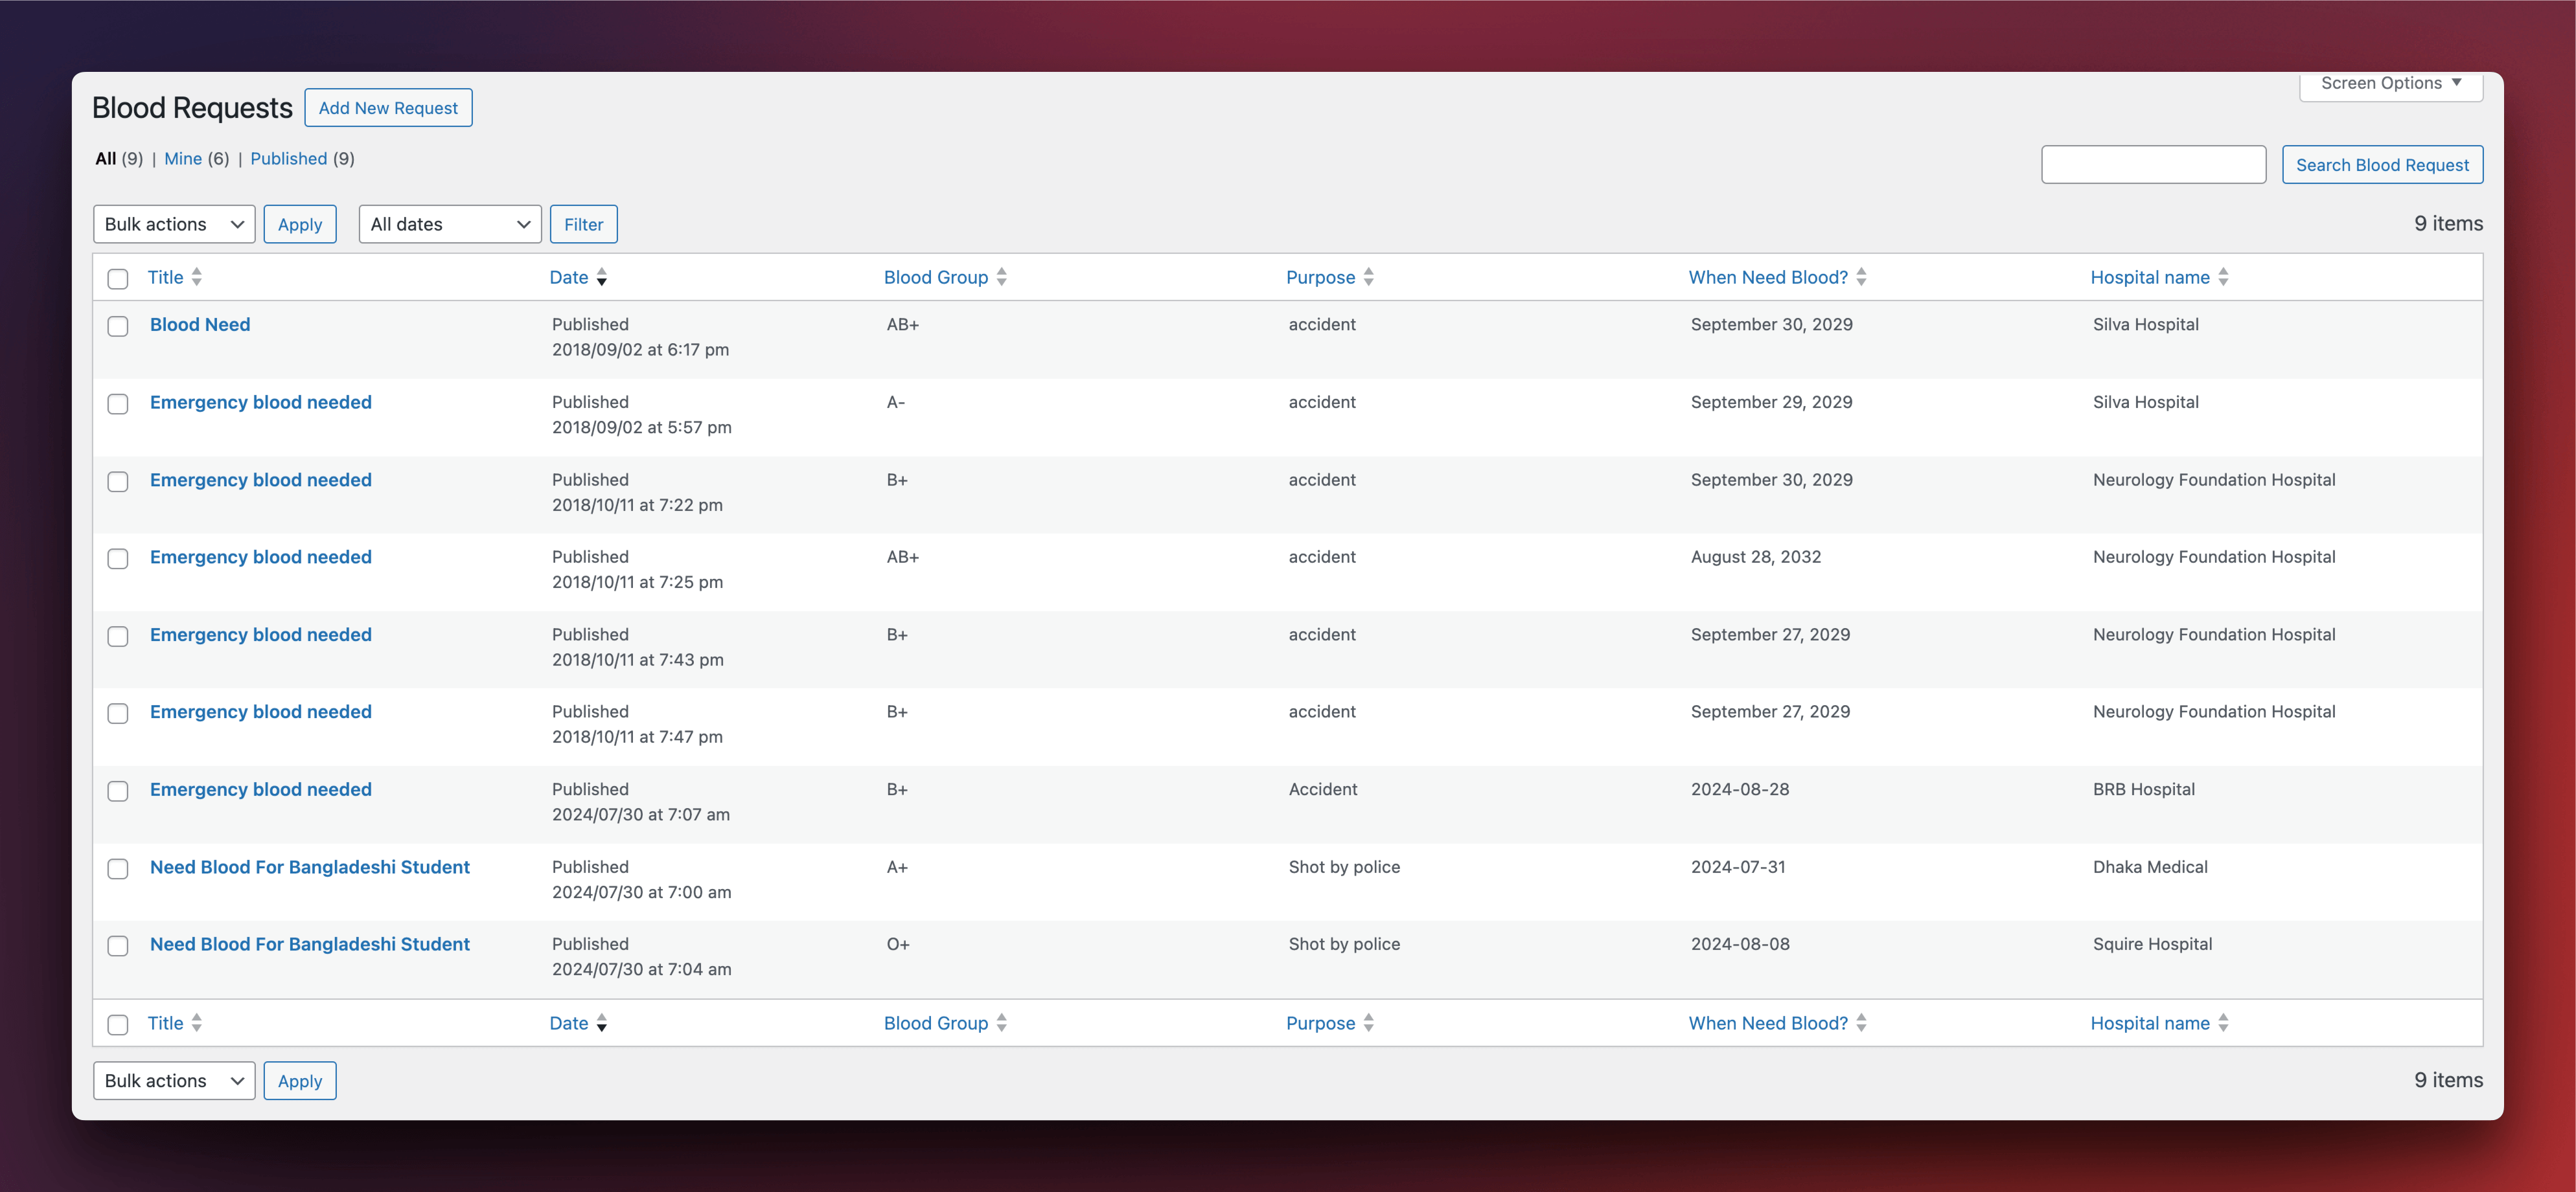2576x1192 pixels.
Task: Click sort arrows beside top Purpose header
Action: 1369,276
